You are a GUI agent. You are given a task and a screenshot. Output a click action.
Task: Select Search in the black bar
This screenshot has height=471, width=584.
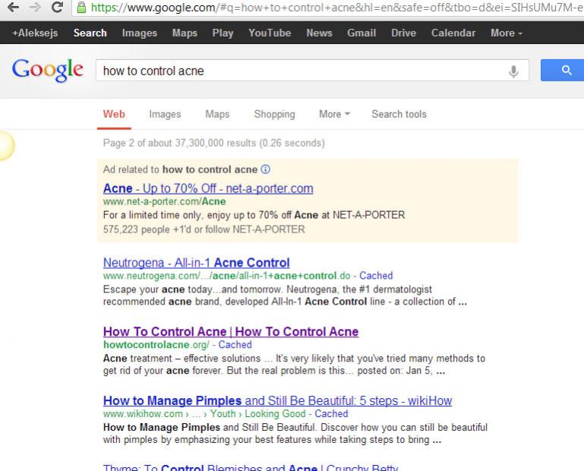click(x=90, y=33)
